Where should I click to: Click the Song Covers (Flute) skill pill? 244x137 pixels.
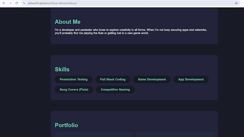pyautogui.click(x=74, y=90)
